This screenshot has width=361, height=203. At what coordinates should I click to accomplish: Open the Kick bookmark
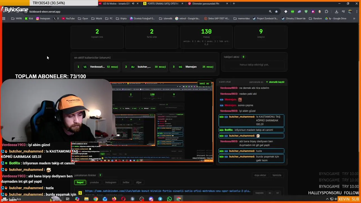(x=29, y=19)
